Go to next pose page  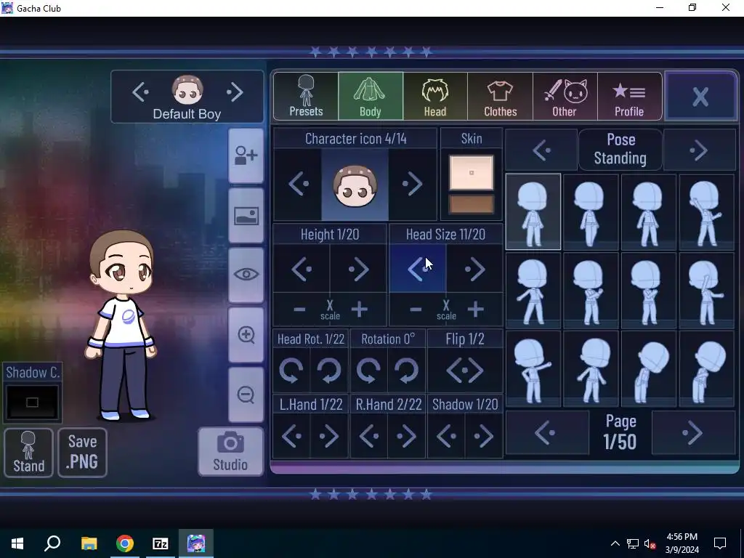693,433
